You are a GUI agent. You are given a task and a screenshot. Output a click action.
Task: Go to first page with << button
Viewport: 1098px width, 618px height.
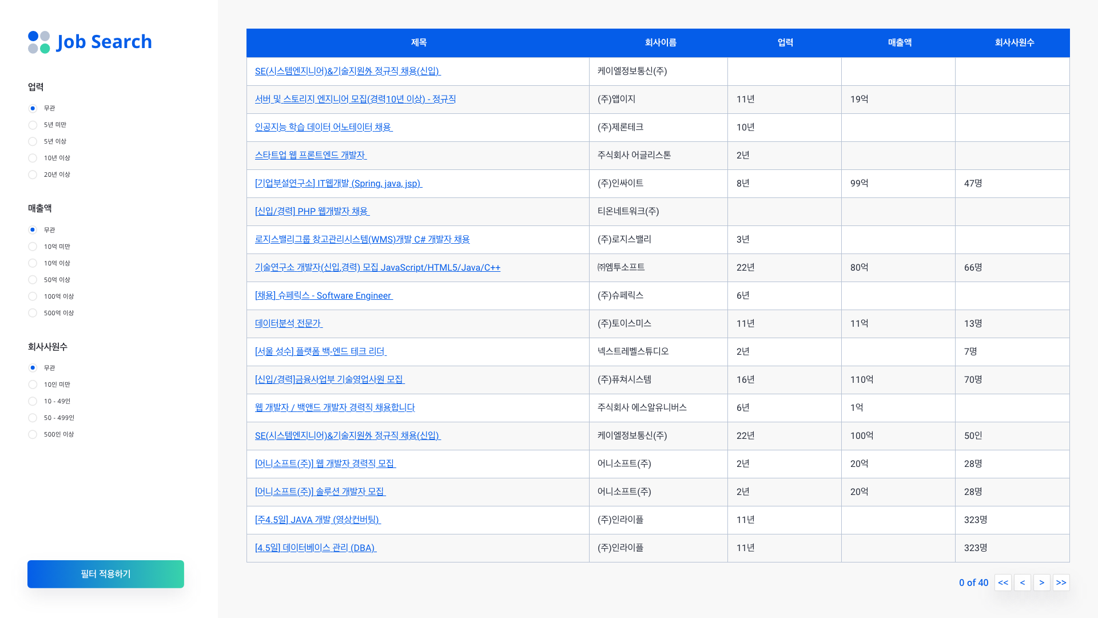pos(1003,583)
